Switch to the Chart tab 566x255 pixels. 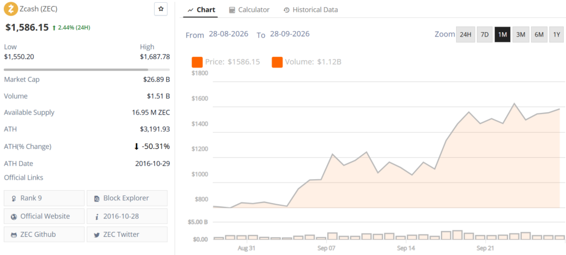tap(202, 10)
